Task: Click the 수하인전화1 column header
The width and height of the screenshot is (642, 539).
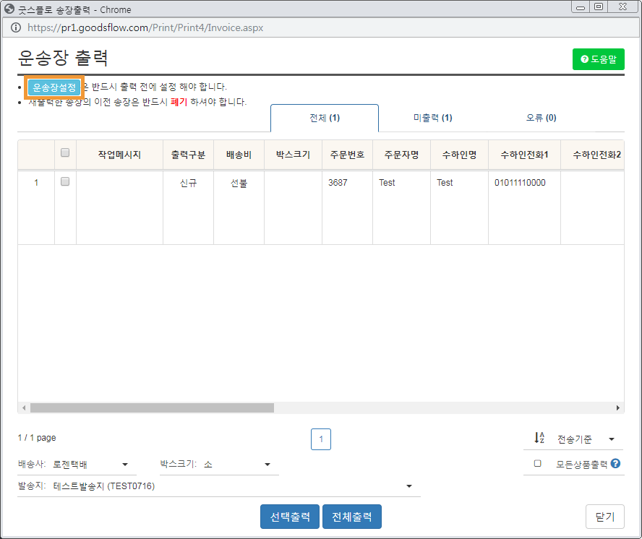Action: click(524, 155)
